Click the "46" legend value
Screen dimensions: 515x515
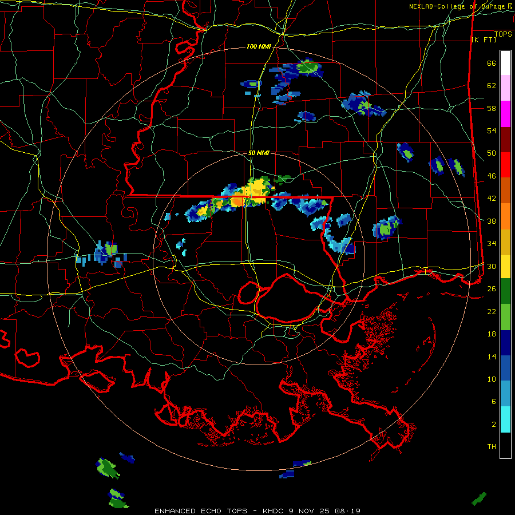(492, 176)
